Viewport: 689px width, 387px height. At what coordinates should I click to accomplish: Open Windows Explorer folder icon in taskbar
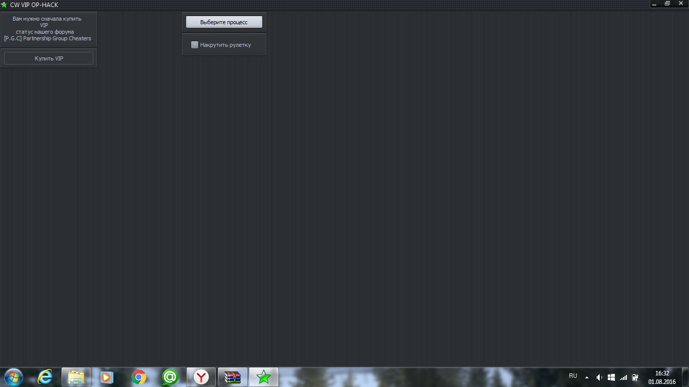pyautogui.click(x=76, y=377)
